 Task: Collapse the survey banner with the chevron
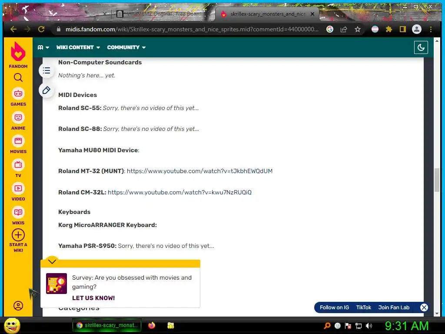(x=52, y=261)
